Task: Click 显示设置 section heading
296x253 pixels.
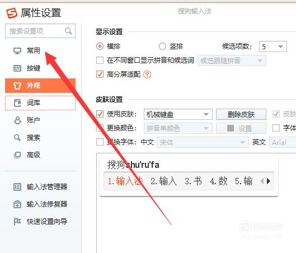Action: coord(109,31)
